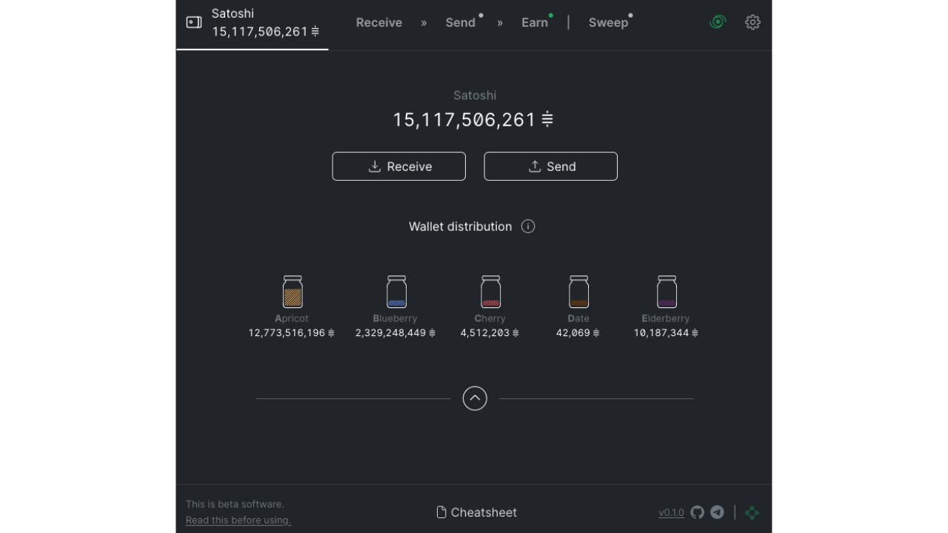
Task: Click the green Tor connection indicator
Action: [x=718, y=22]
